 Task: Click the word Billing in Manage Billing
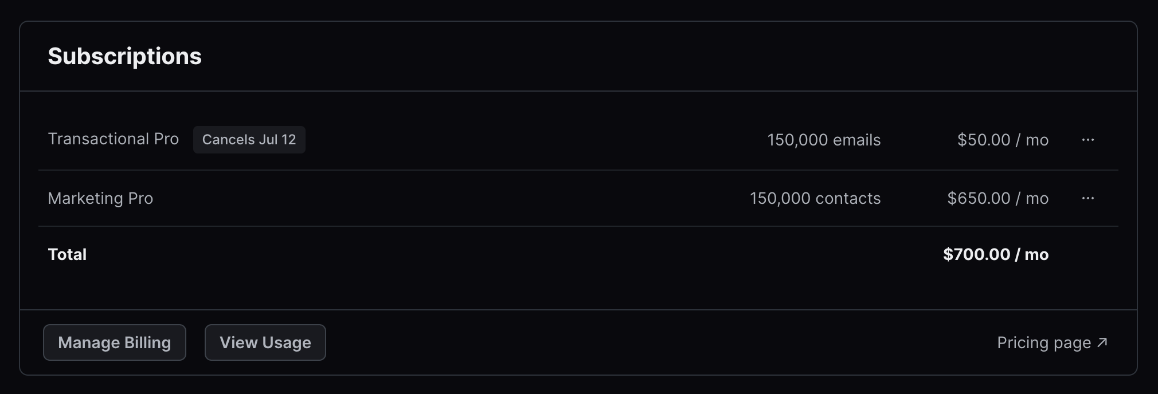tap(147, 342)
